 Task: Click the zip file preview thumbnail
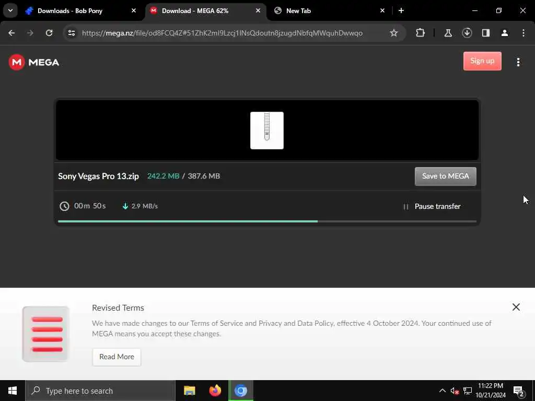tap(267, 130)
